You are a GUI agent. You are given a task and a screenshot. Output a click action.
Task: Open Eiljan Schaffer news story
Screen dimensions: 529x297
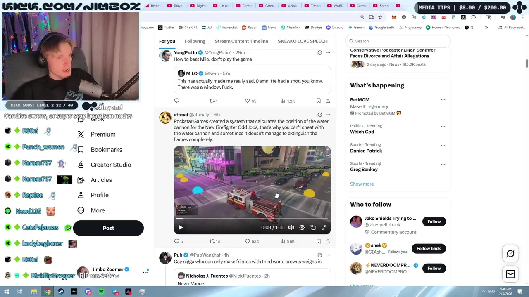(393, 53)
